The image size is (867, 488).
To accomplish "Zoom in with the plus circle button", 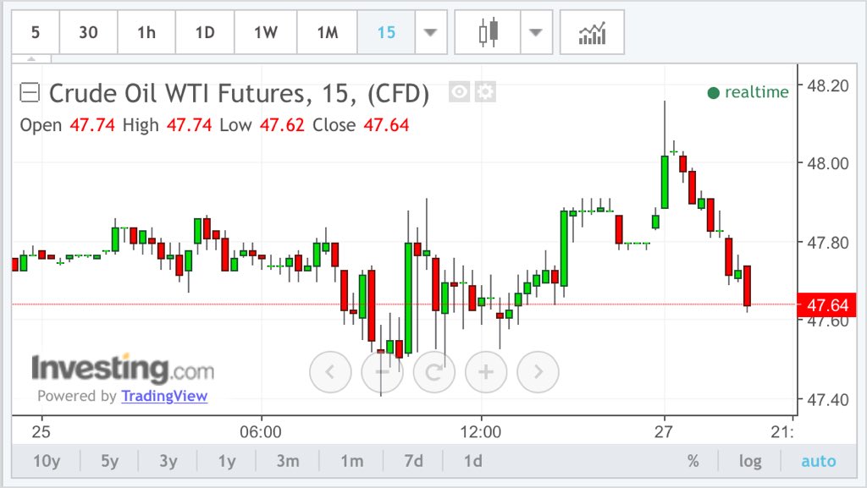I will point(486,372).
